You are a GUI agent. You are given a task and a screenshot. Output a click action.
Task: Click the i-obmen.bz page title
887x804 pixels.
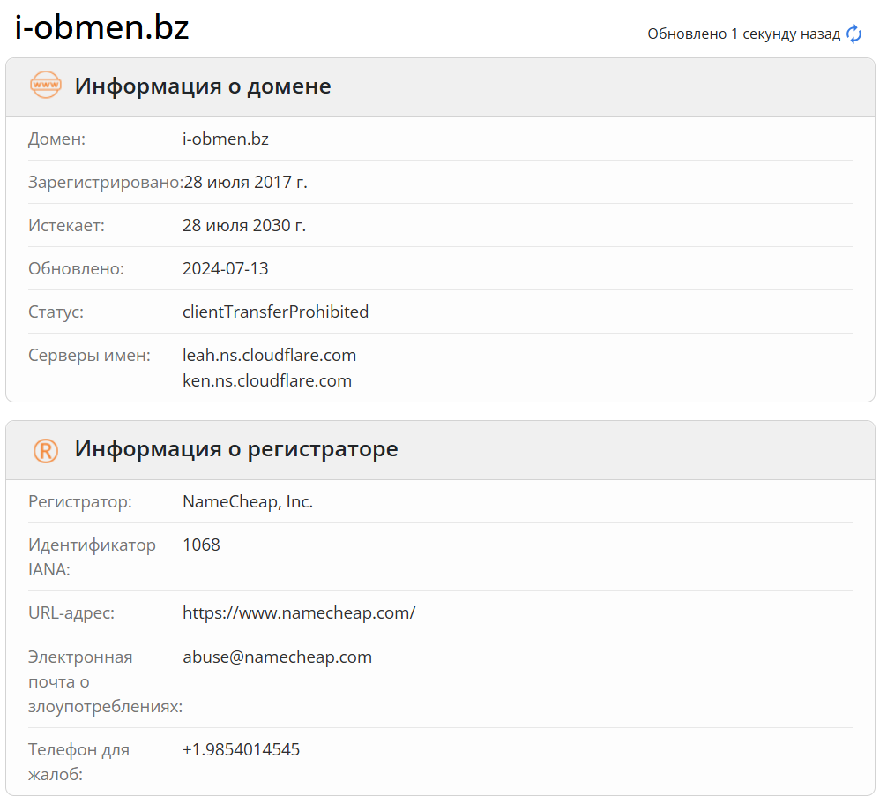click(x=102, y=28)
